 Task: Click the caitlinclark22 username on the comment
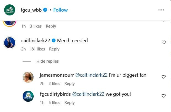36,41
